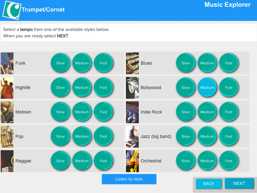Pick Medium tempo for Reggae
The width and height of the screenshot is (257, 193).
point(82,161)
